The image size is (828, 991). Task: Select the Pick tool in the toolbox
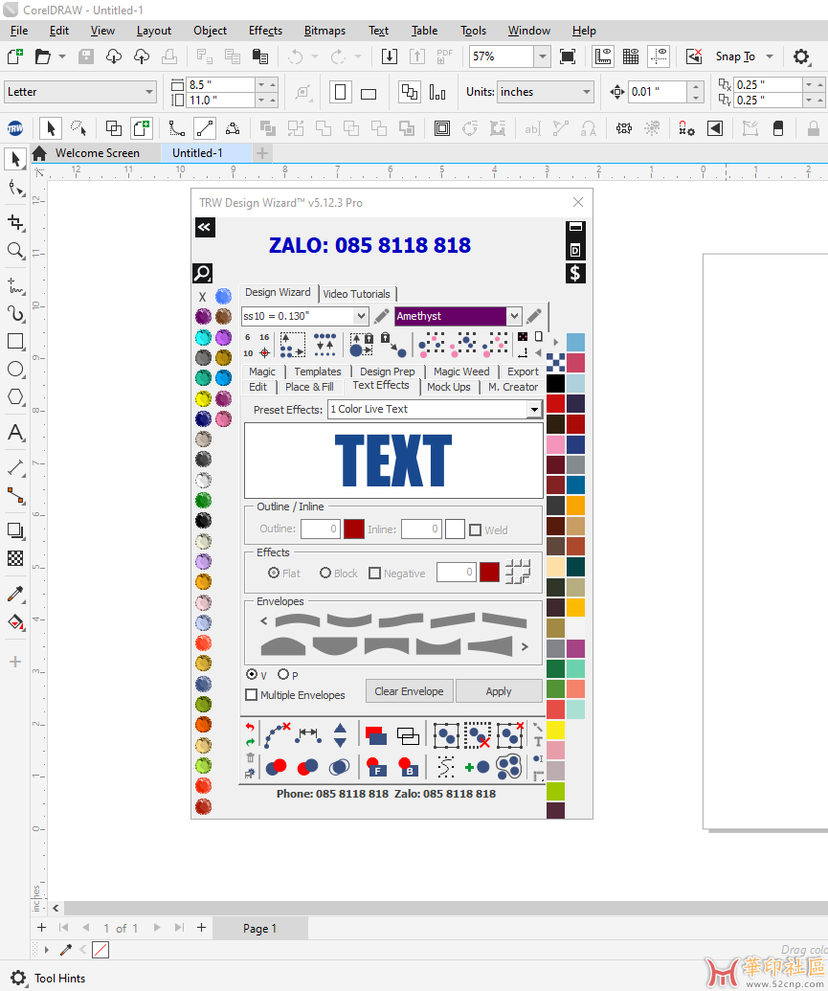point(15,159)
